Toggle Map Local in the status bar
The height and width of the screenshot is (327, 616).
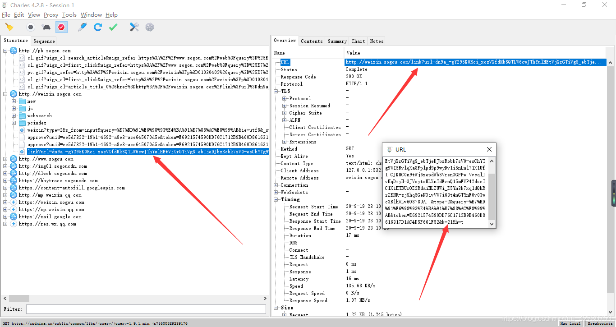pos(570,323)
